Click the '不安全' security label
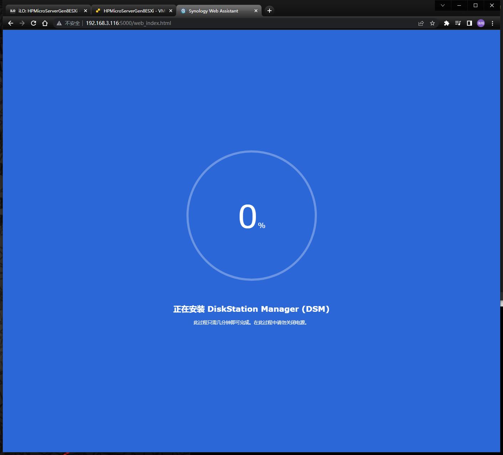 click(x=72, y=23)
